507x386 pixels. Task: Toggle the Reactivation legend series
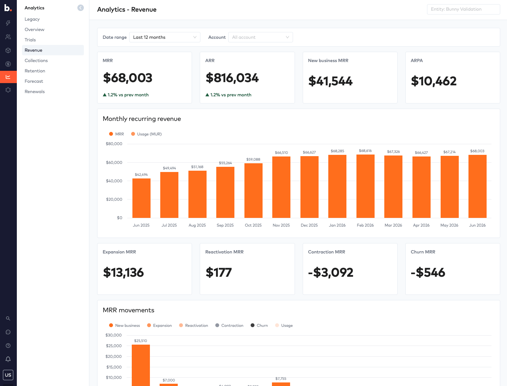(194, 325)
